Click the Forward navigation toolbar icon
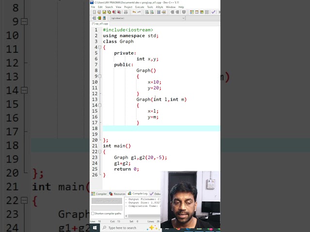This screenshot has width=310, height=232. (x=177, y=12)
